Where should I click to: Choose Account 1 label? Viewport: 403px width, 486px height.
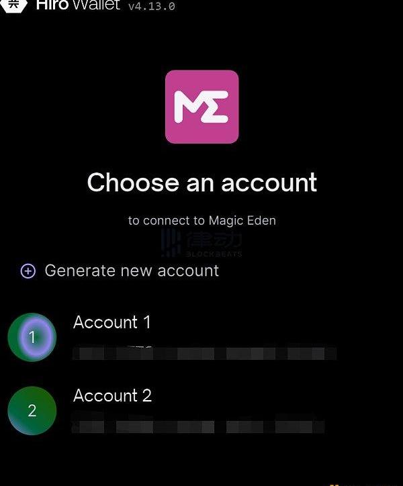click(x=111, y=322)
